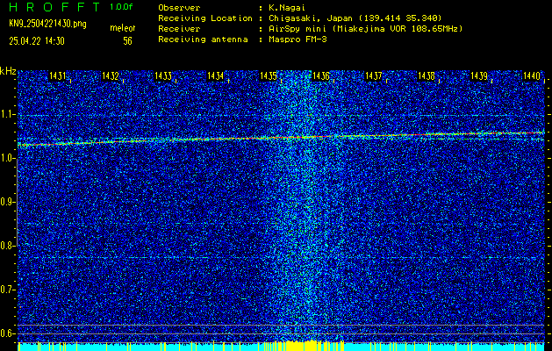Click the Observer field label
552x351 pixels.
pyautogui.click(x=179, y=8)
